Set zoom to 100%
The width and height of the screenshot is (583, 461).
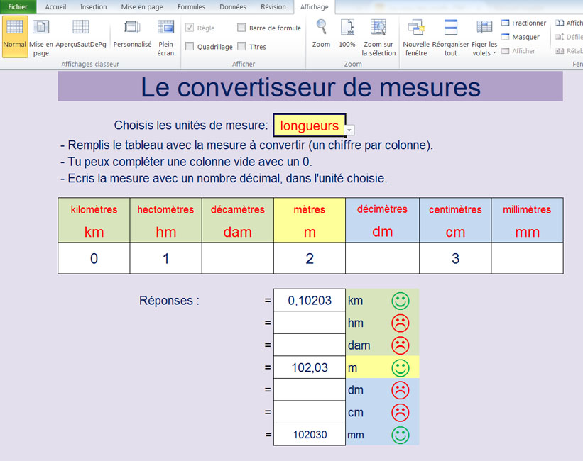tap(347, 34)
